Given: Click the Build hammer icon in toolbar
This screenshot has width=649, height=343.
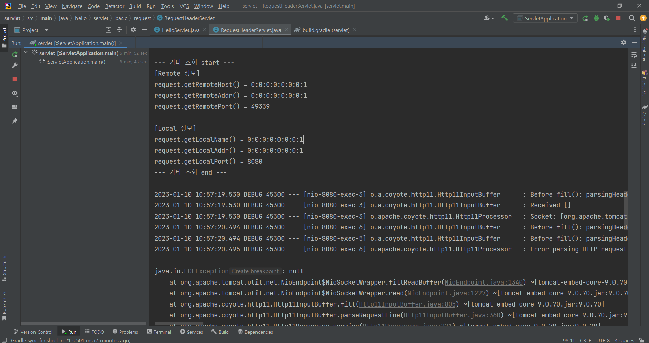Looking at the screenshot, I should [x=505, y=18].
